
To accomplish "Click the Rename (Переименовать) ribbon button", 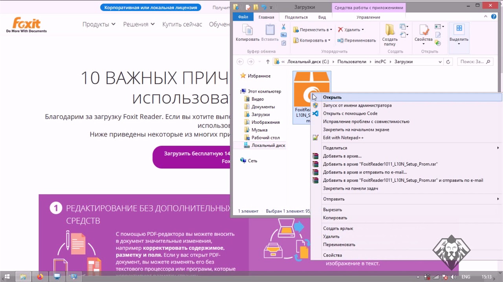I will point(357,40).
